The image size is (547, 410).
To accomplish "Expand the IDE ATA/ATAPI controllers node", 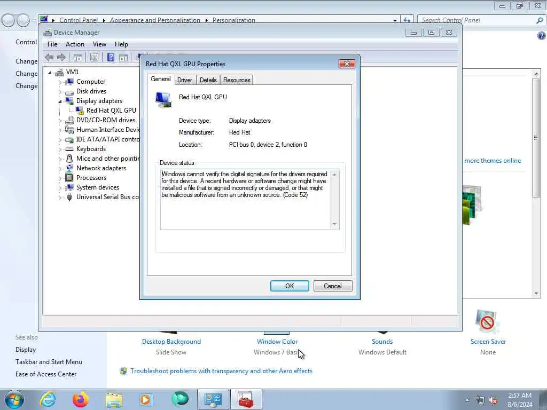I will tap(60, 140).
